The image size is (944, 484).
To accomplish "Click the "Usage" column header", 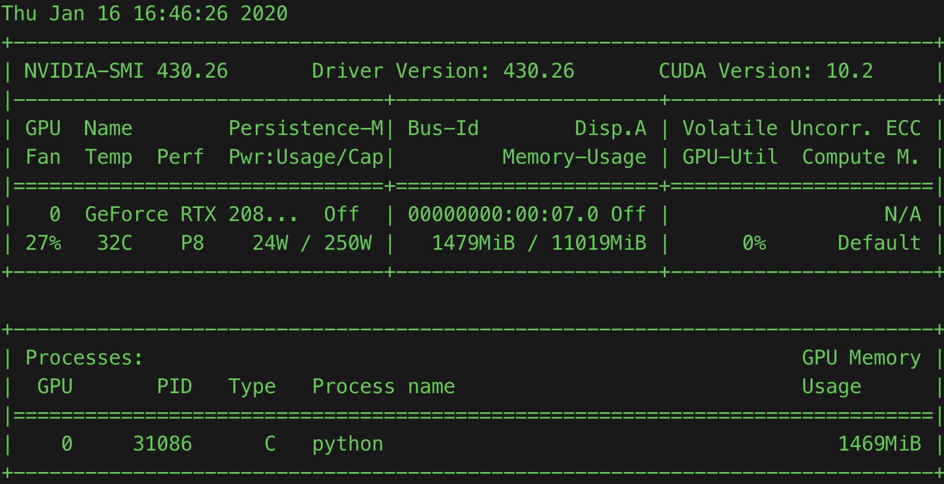I will (x=832, y=387).
